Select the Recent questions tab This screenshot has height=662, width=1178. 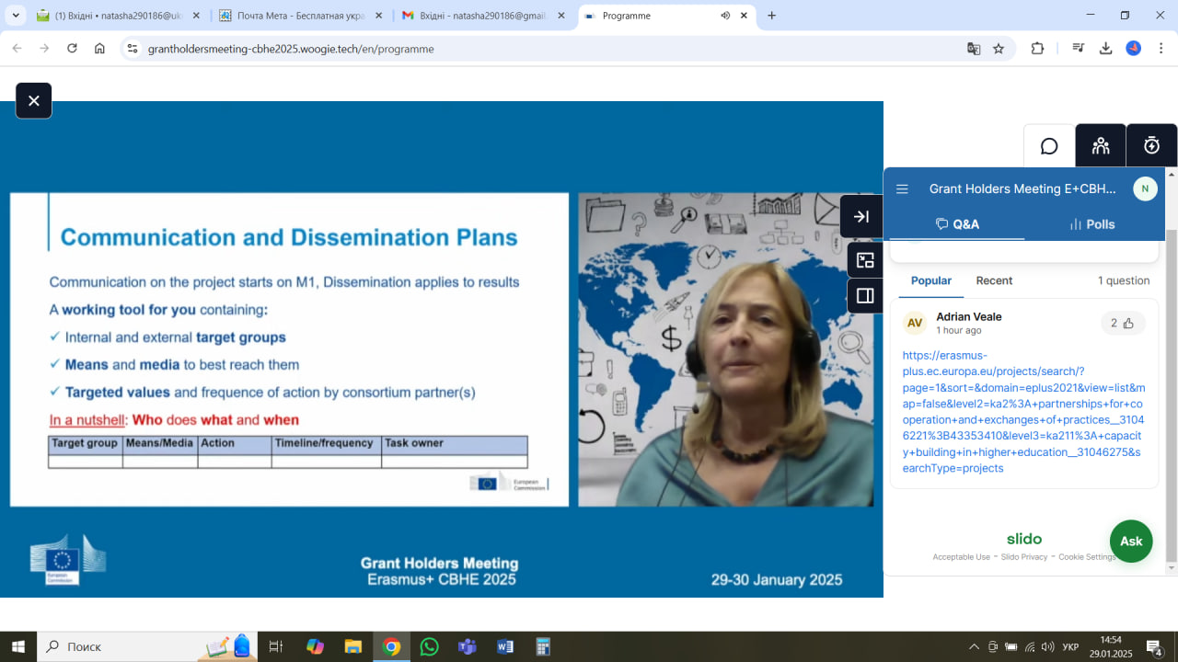[x=994, y=280]
